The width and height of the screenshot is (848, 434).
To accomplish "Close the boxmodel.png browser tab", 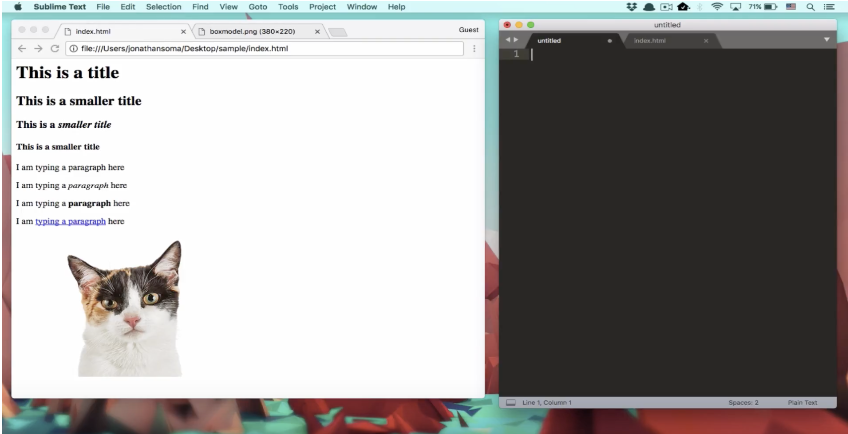I will pyautogui.click(x=317, y=31).
